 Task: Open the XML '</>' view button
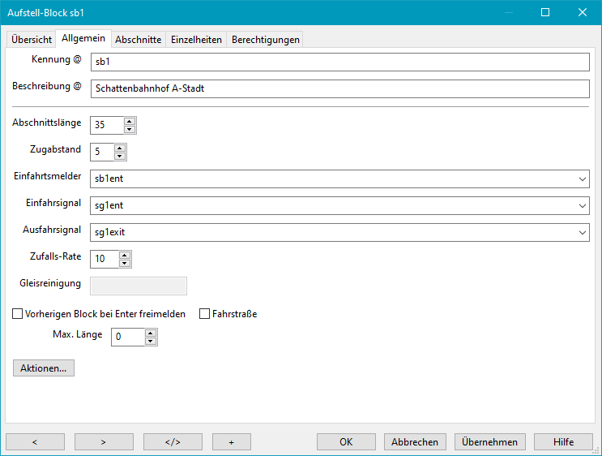(x=173, y=442)
